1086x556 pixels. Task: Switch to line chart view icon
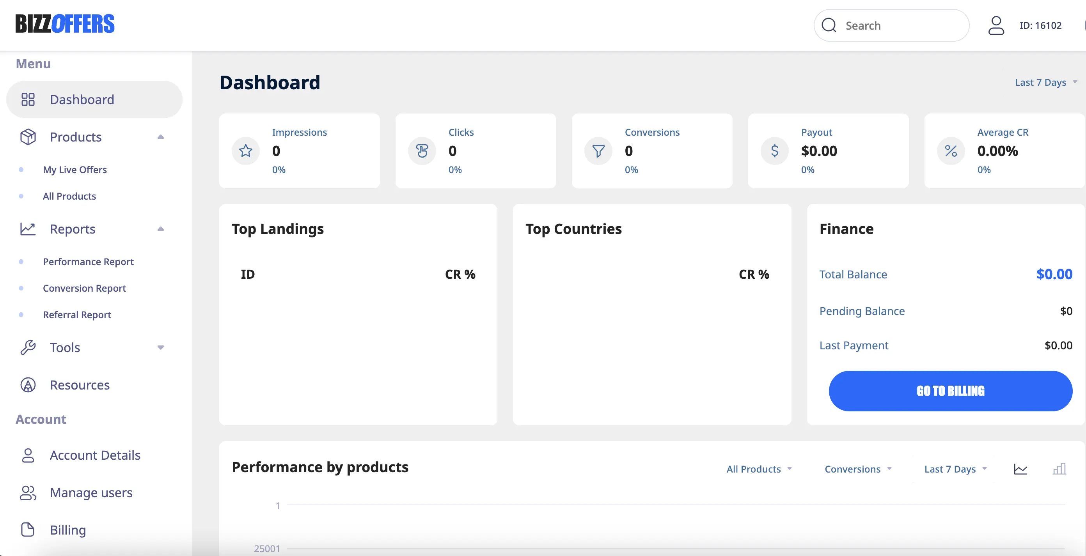coord(1020,469)
